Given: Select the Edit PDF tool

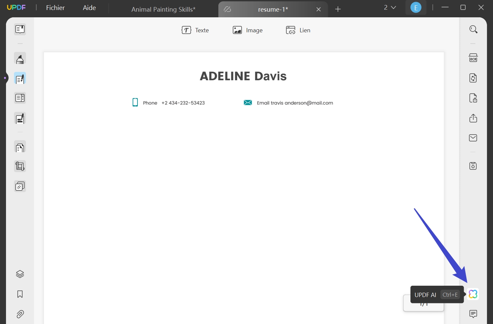Looking at the screenshot, I should click(20, 79).
